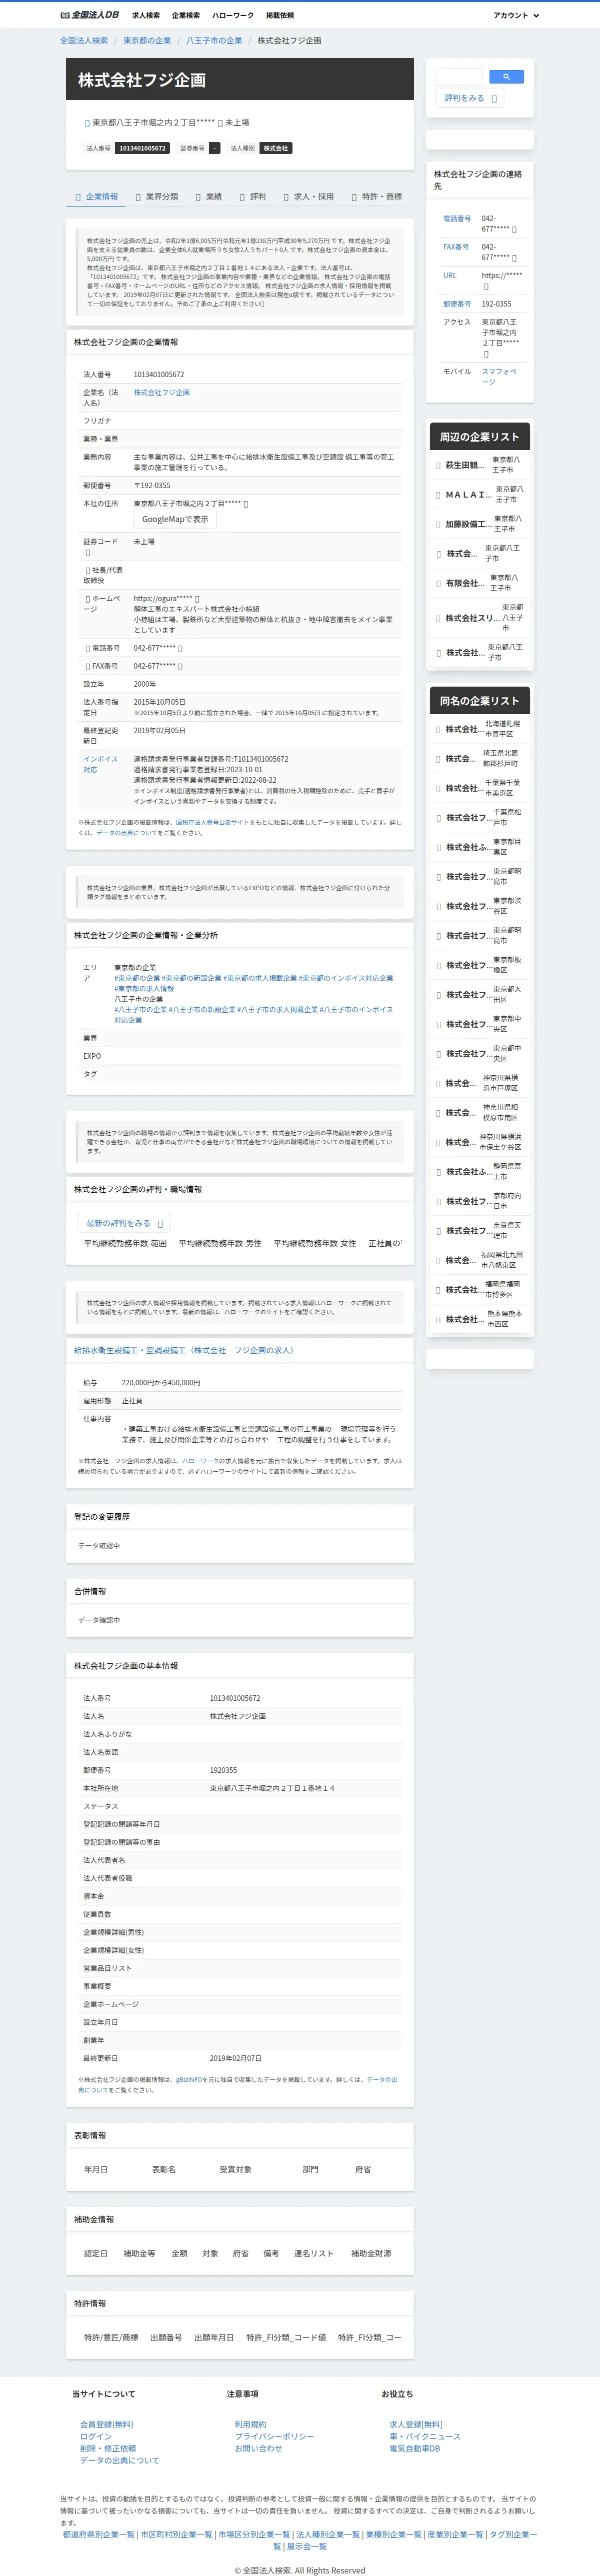Click the #東京都の新設企業 hashtag link
Screen dimensions: 600x2576
pyautogui.click(x=192, y=978)
